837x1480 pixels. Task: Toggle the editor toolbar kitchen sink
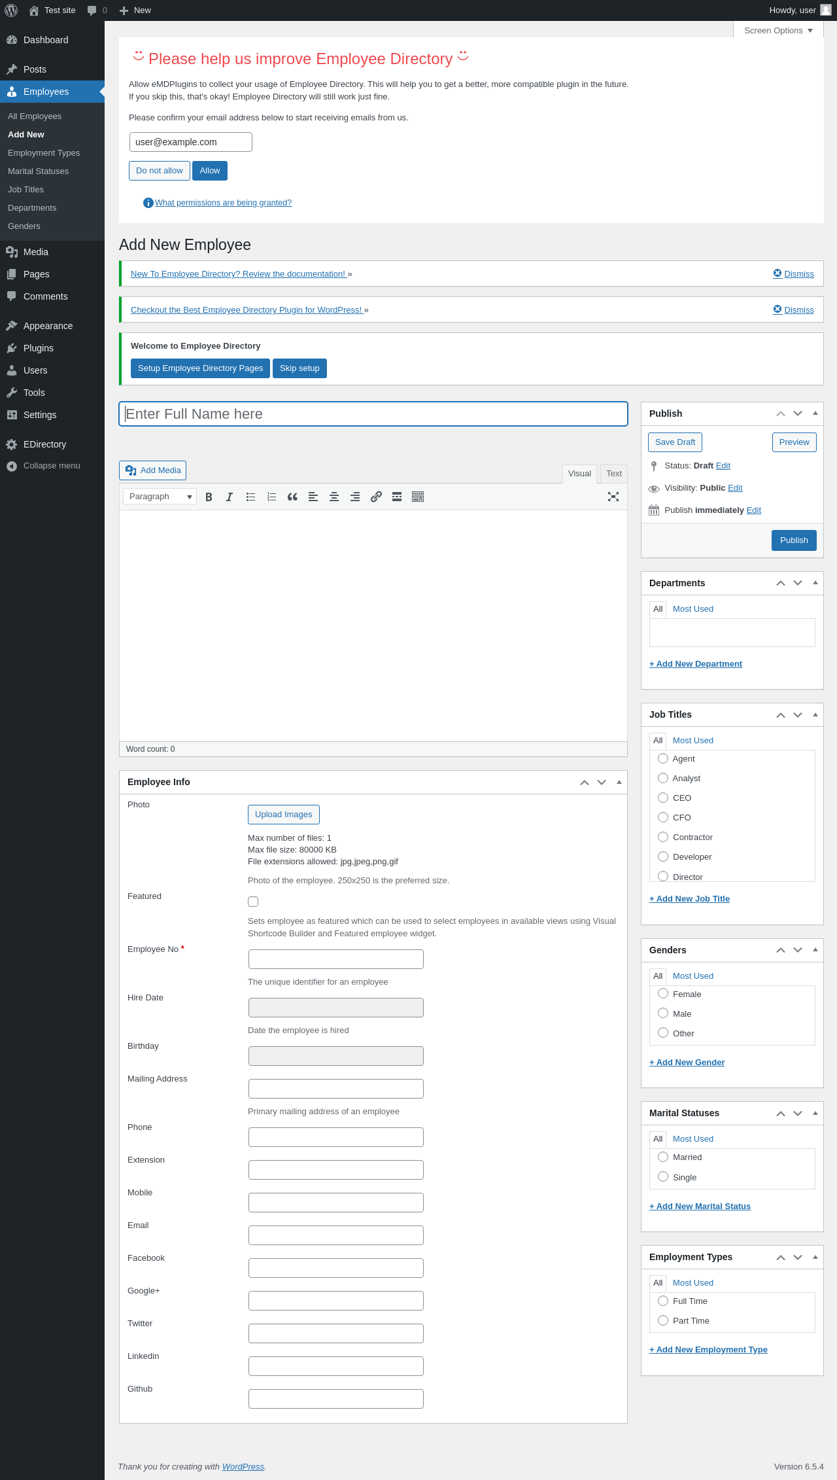click(x=418, y=497)
